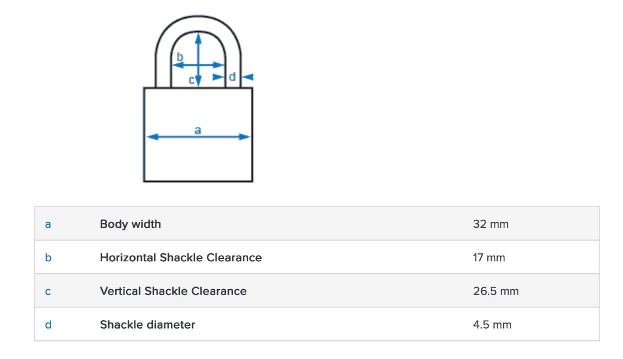This screenshot has height=359, width=623.
Task: Click the 'd' link in the table
Action: click(48, 325)
